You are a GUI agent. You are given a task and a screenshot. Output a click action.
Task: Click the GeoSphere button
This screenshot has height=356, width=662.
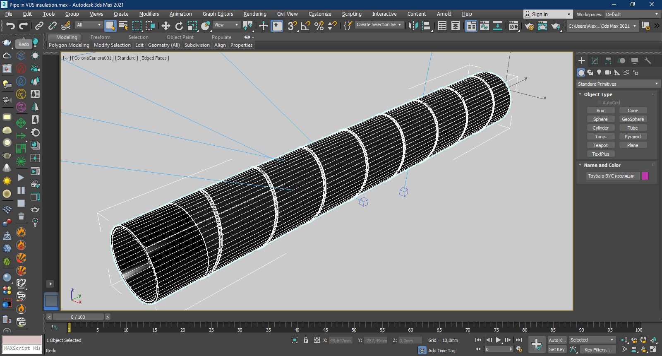tap(633, 119)
